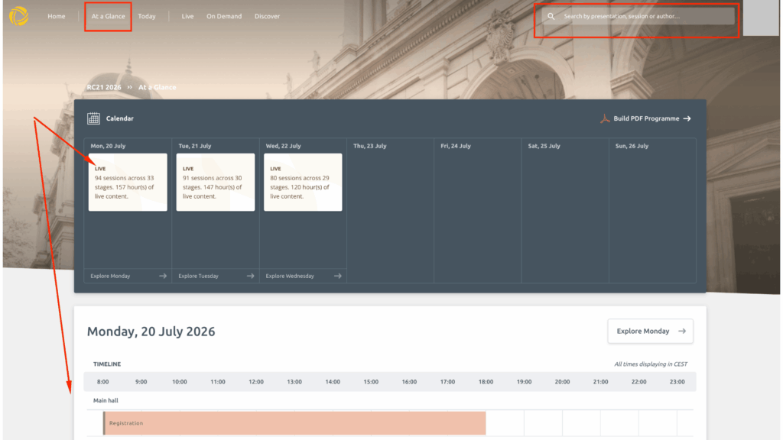783x440 pixels.
Task: Select the Tuesday 91 sessions live card
Action: click(x=215, y=182)
